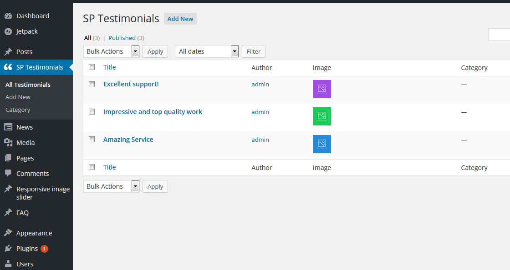This screenshot has width=510, height=270.
Task: Open Category submenu item in sidebar
Action: coord(18,110)
